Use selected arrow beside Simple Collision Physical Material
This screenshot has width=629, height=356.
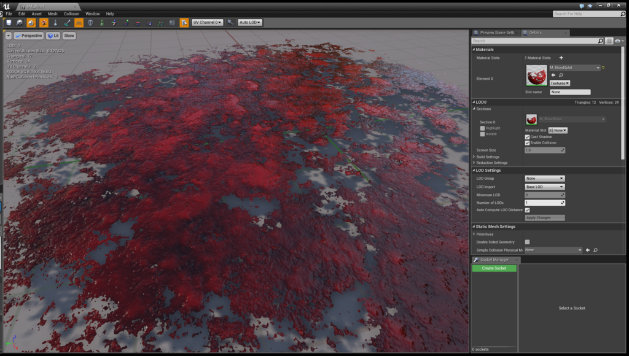coord(588,250)
